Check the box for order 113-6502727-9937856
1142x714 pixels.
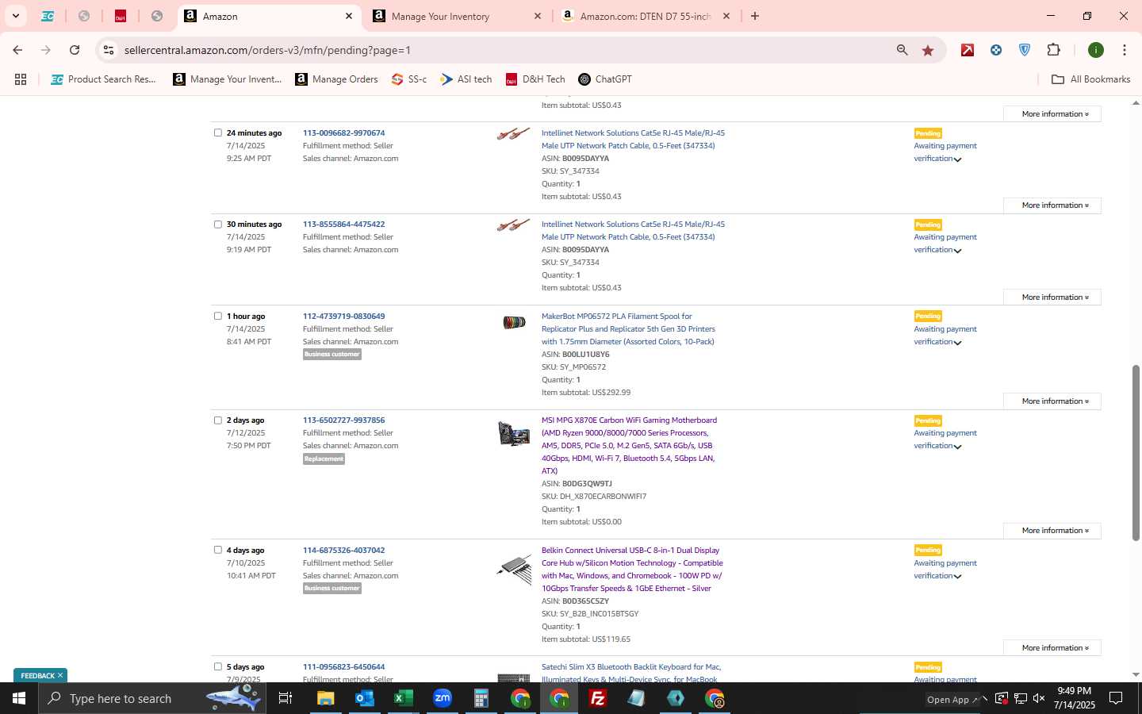218,420
